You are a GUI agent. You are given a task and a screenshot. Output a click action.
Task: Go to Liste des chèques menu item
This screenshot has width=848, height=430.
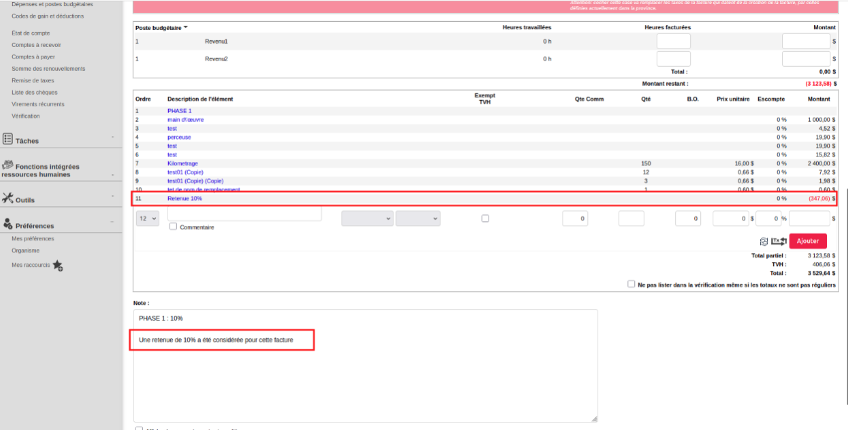[35, 93]
